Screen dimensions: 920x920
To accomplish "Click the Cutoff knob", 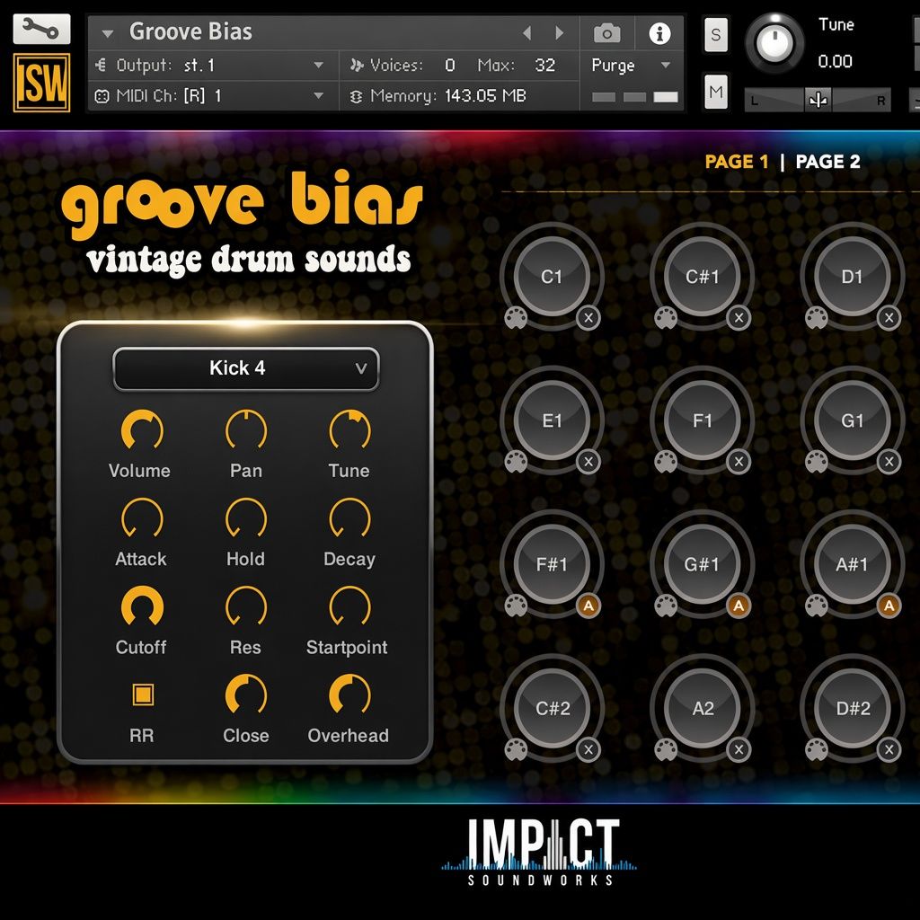I will pyautogui.click(x=142, y=606).
